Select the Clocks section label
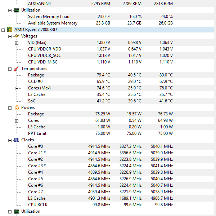This screenshot has height=216, width=216. click(28, 140)
